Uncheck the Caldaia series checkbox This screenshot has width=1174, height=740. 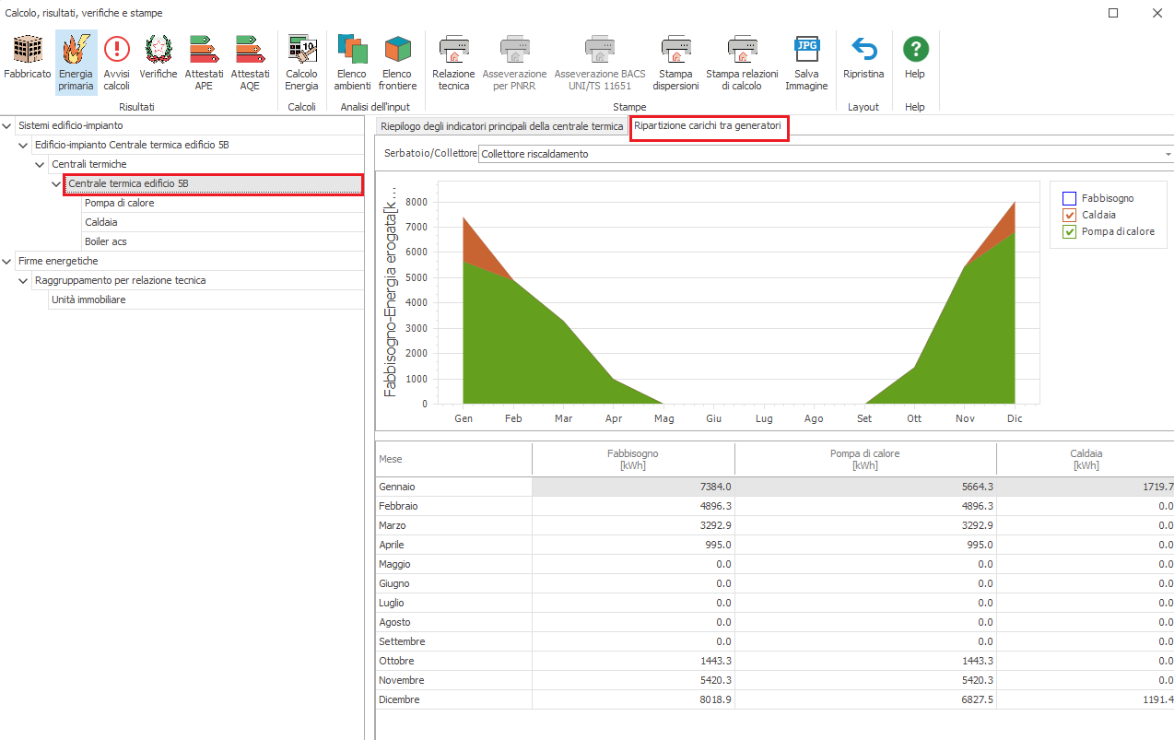[1069, 215]
